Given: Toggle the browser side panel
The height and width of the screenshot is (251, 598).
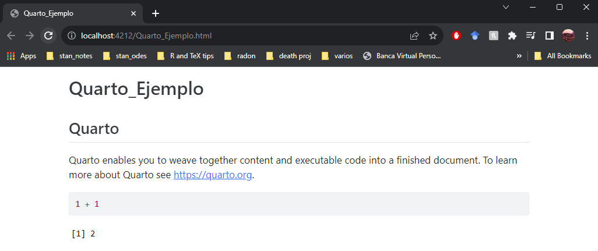Looking at the screenshot, I should [x=550, y=36].
